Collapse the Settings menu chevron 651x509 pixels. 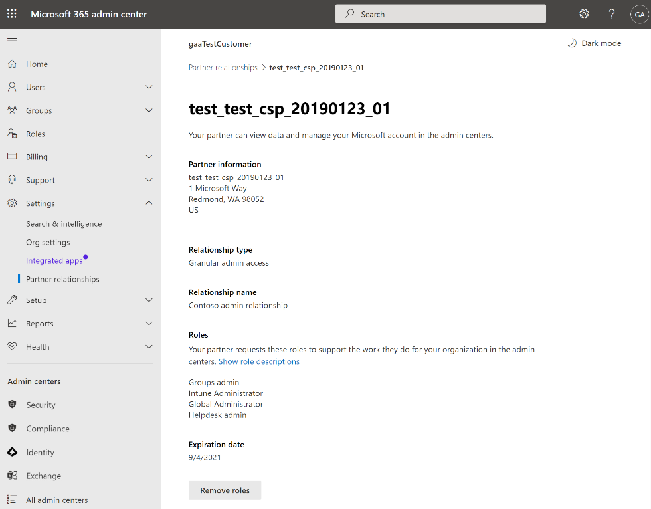tap(149, 203)
